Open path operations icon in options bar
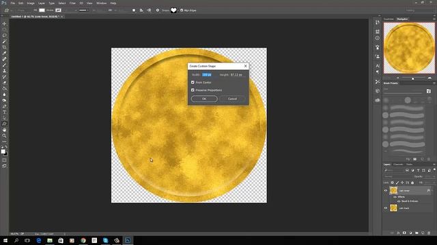Screen dimensions: 437x245 pos(134,10)
